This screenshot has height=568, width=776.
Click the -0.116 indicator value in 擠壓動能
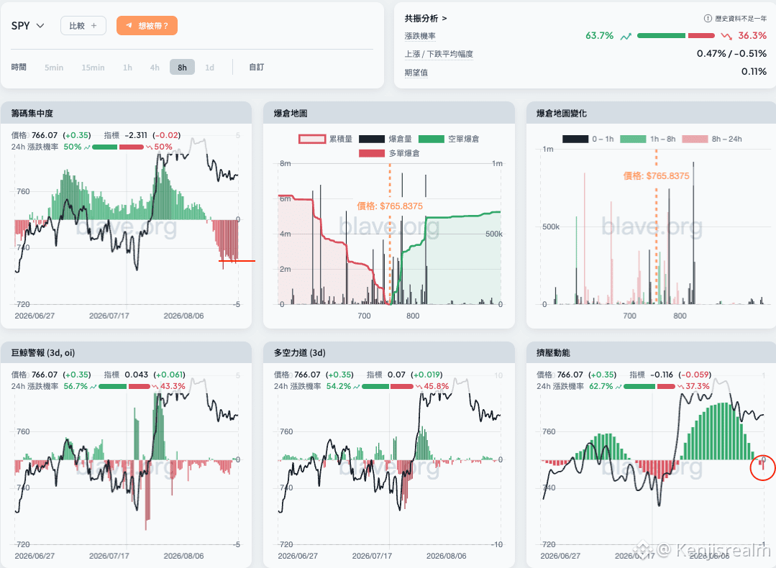662,375
